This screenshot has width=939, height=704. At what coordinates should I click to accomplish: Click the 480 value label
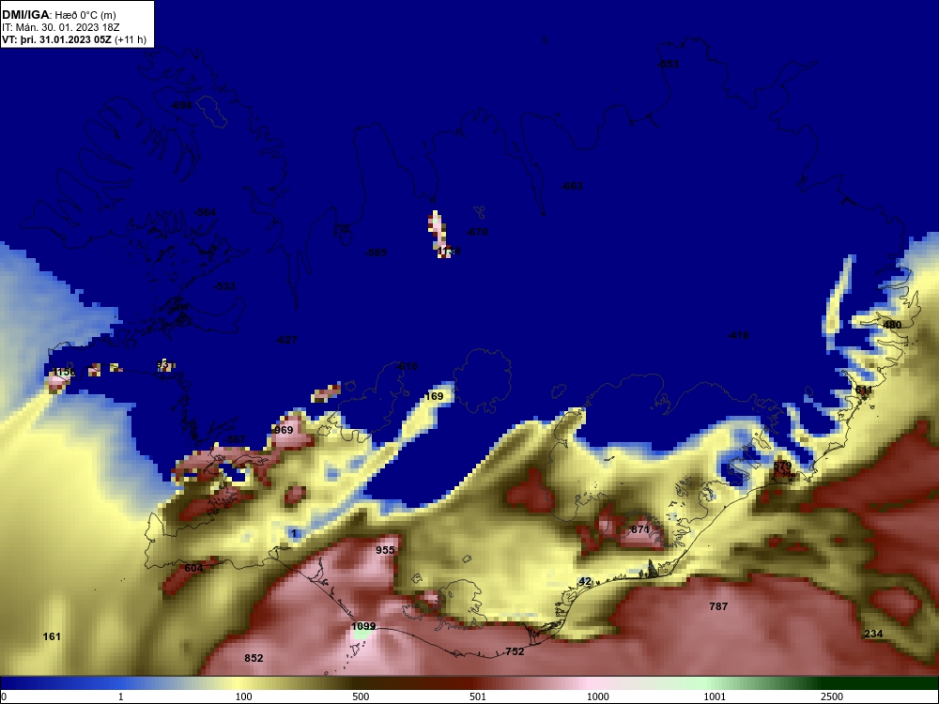point(892,325)
